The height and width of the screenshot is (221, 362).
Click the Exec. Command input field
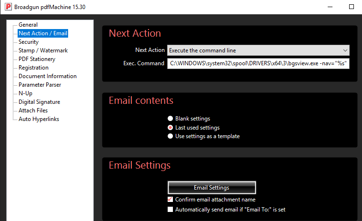click(x=258, y=63)
